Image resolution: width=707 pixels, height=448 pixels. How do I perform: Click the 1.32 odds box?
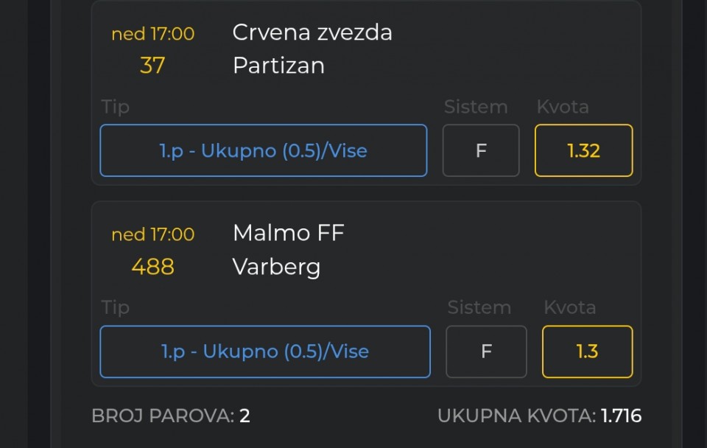point(583,151)
